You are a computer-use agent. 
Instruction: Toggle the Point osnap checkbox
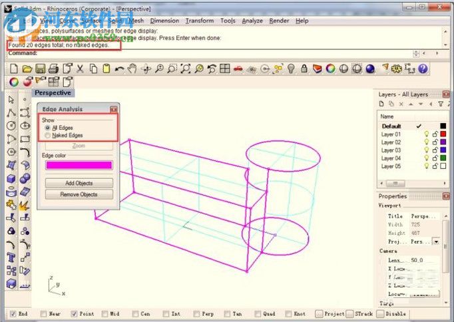(x=74, y=313)
